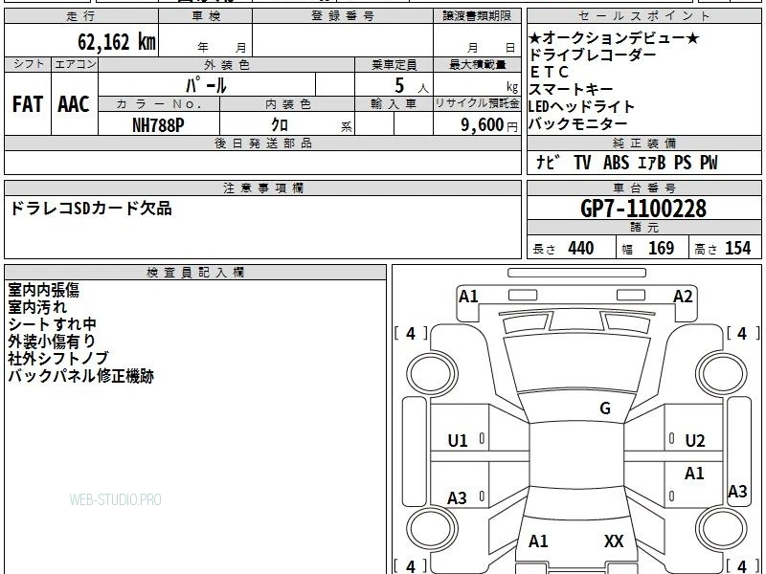
Task: Click the 室内汚れ inspector note
Action: click(37, 307)
